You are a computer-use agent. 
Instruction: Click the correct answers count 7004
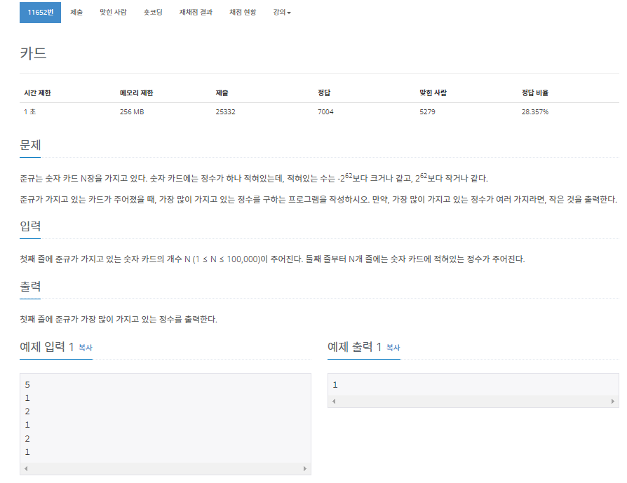325,112
